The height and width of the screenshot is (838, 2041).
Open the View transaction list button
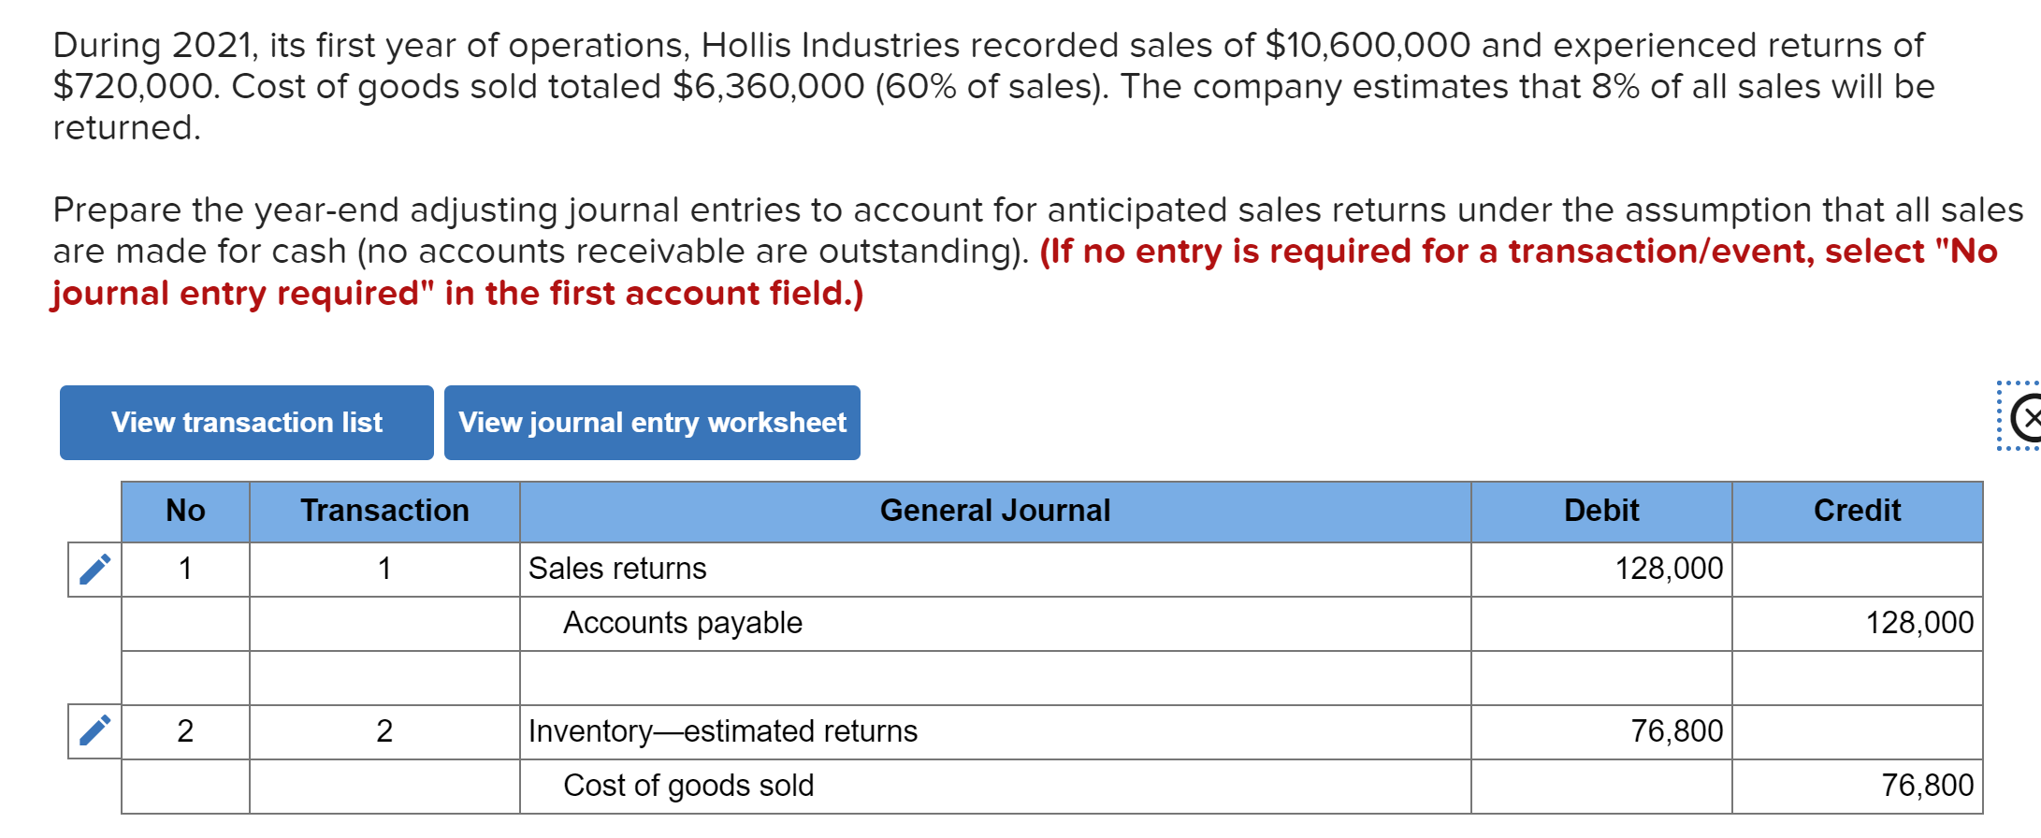(246, 422)
